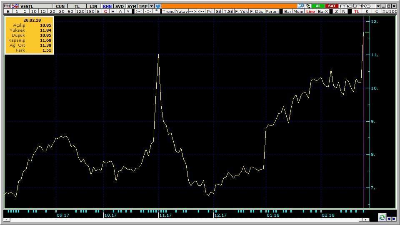Open the SYM menu item
Screen dimensions: 400x225
(131, 6)
